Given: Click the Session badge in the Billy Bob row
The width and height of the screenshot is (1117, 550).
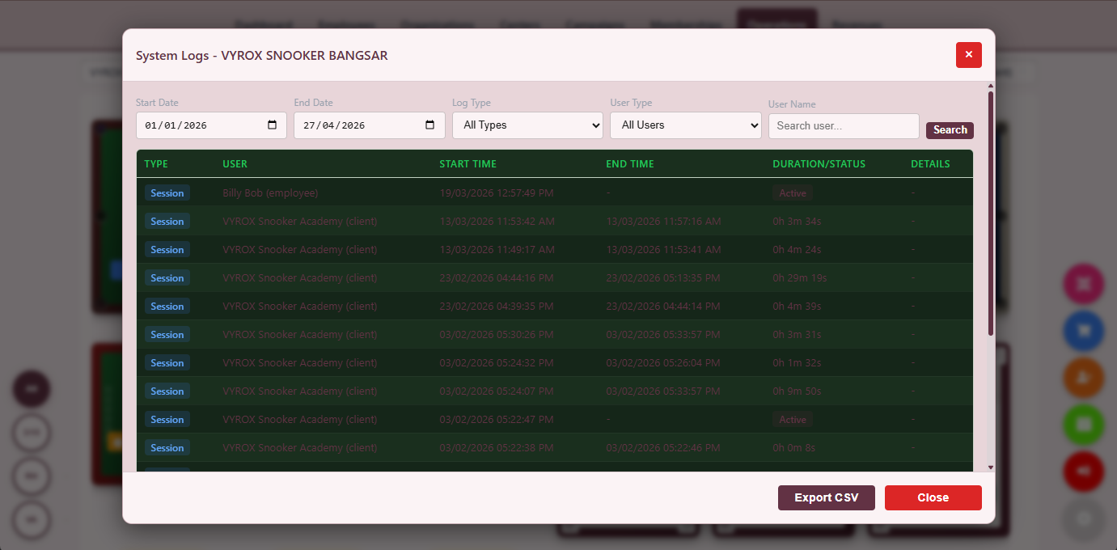Looking at the screenshot, I should (167, 193).
